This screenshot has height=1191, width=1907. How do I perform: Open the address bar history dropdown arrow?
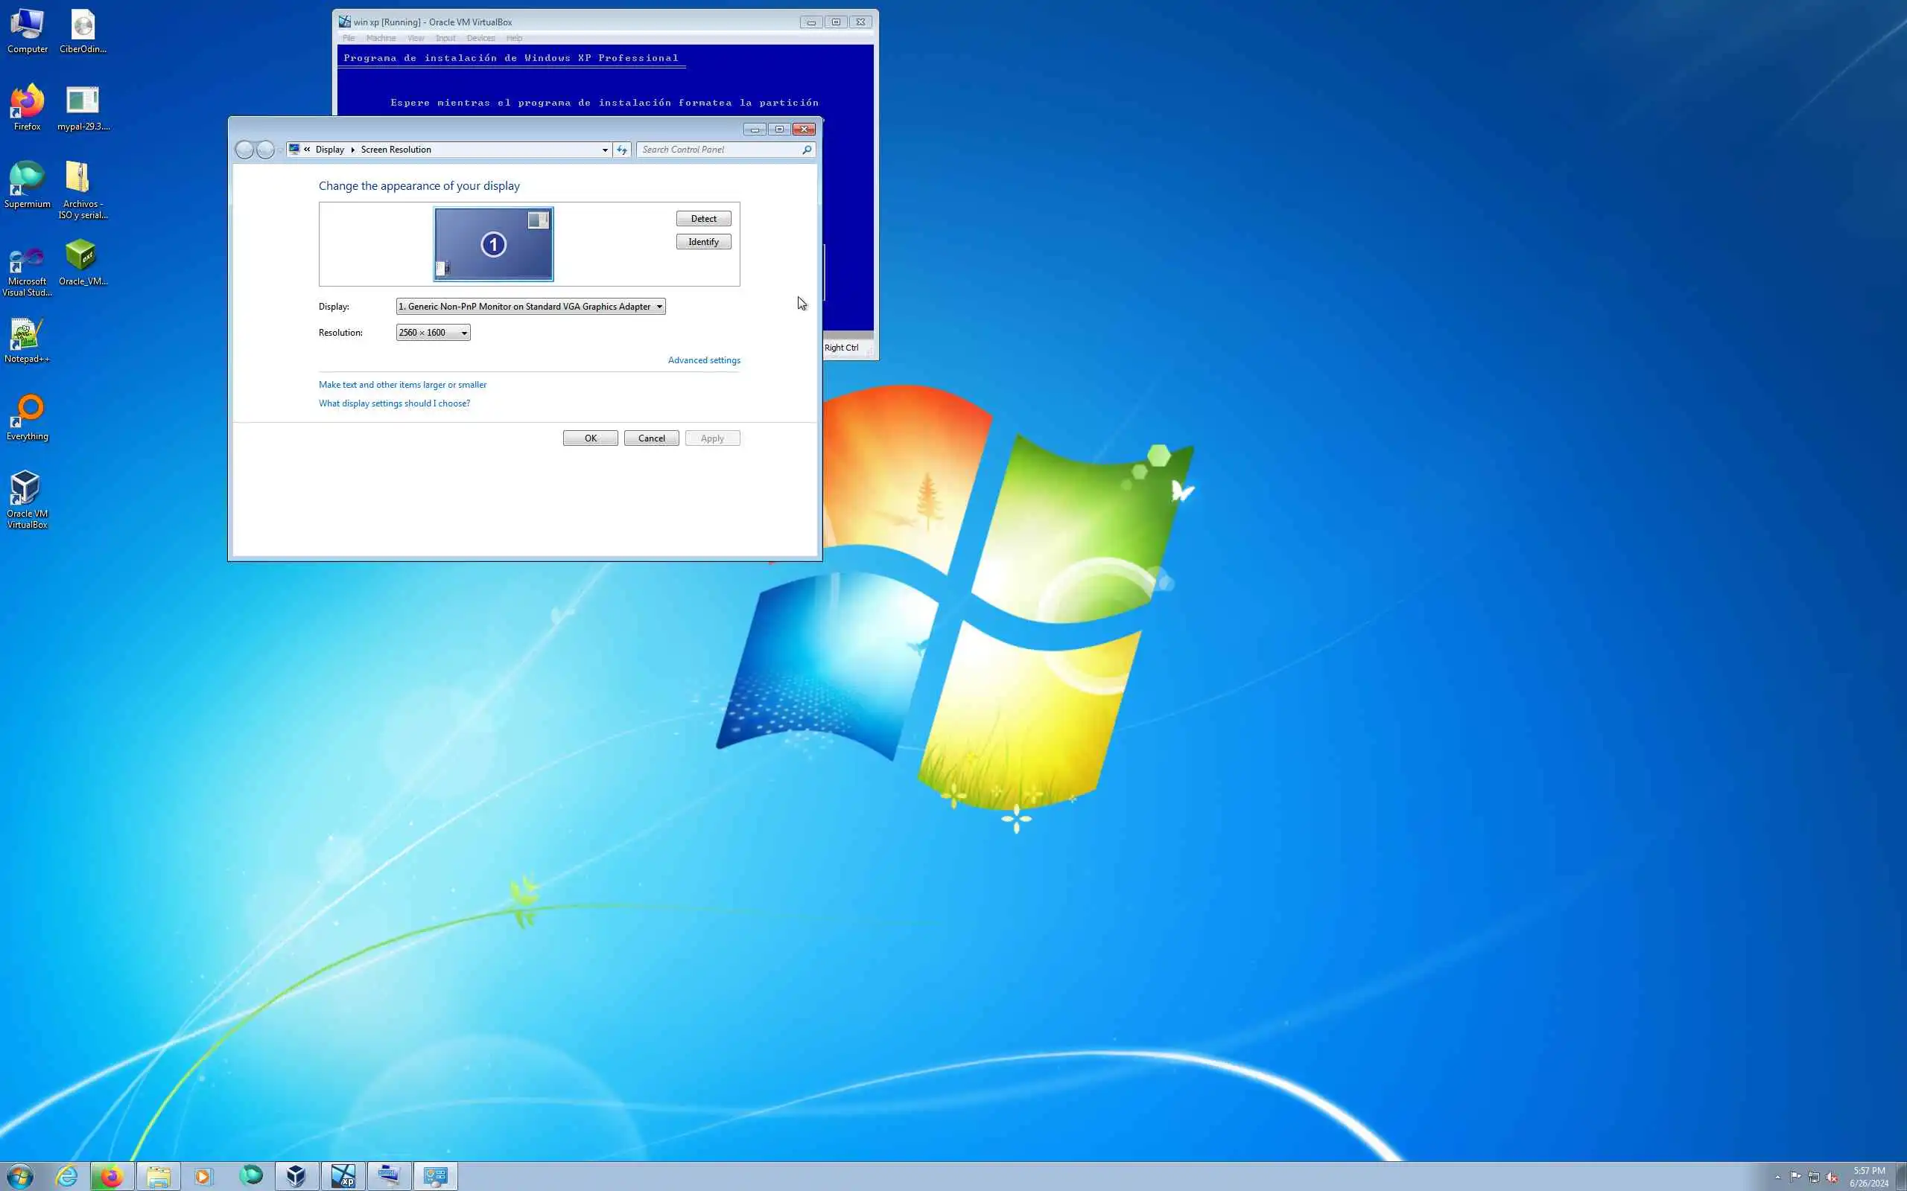click(604, 150)
